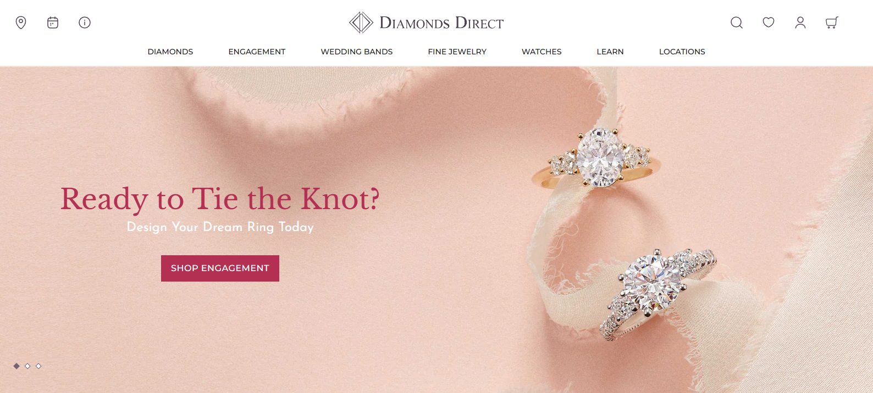Open the Watches menu
Screen dimensions: 873x393
click(542, 52)
